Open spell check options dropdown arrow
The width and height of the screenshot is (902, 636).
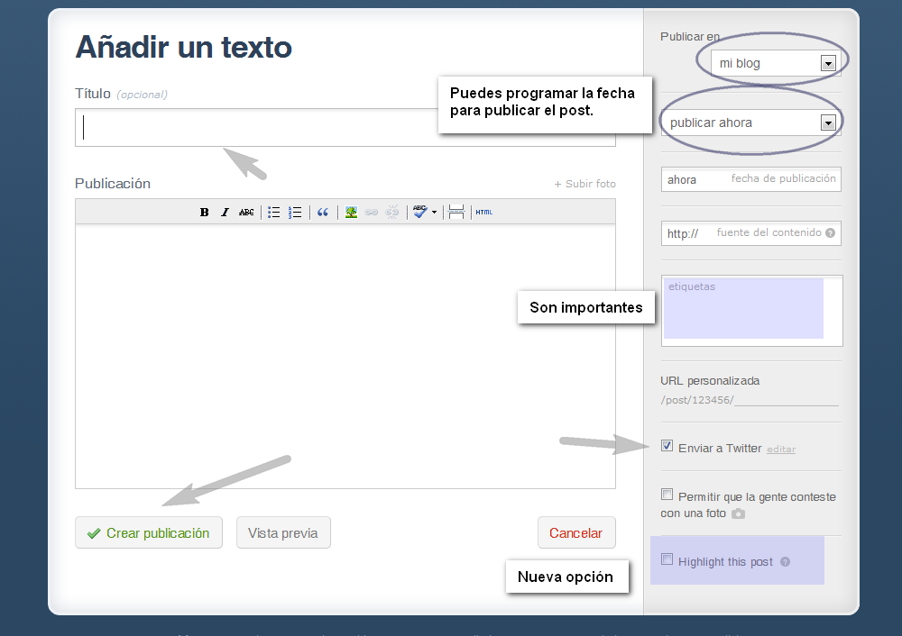pyautogui.click(x=434, y=213)
